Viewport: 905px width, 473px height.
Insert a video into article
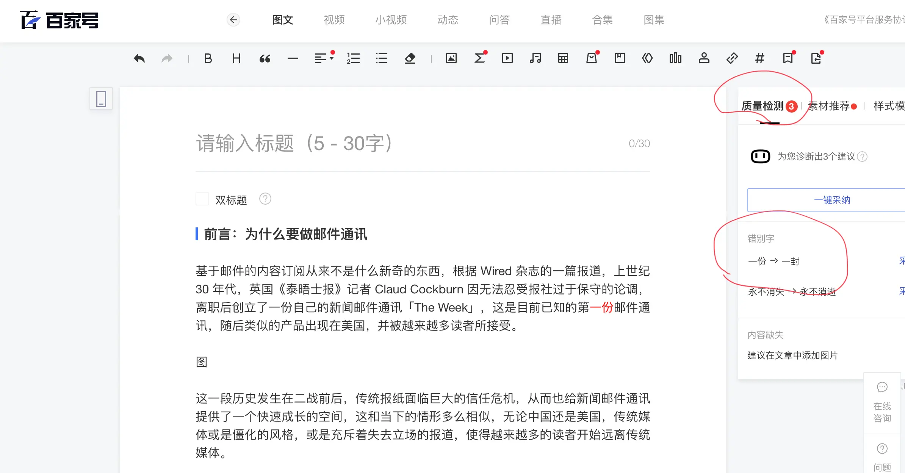(x=507, y=58)
